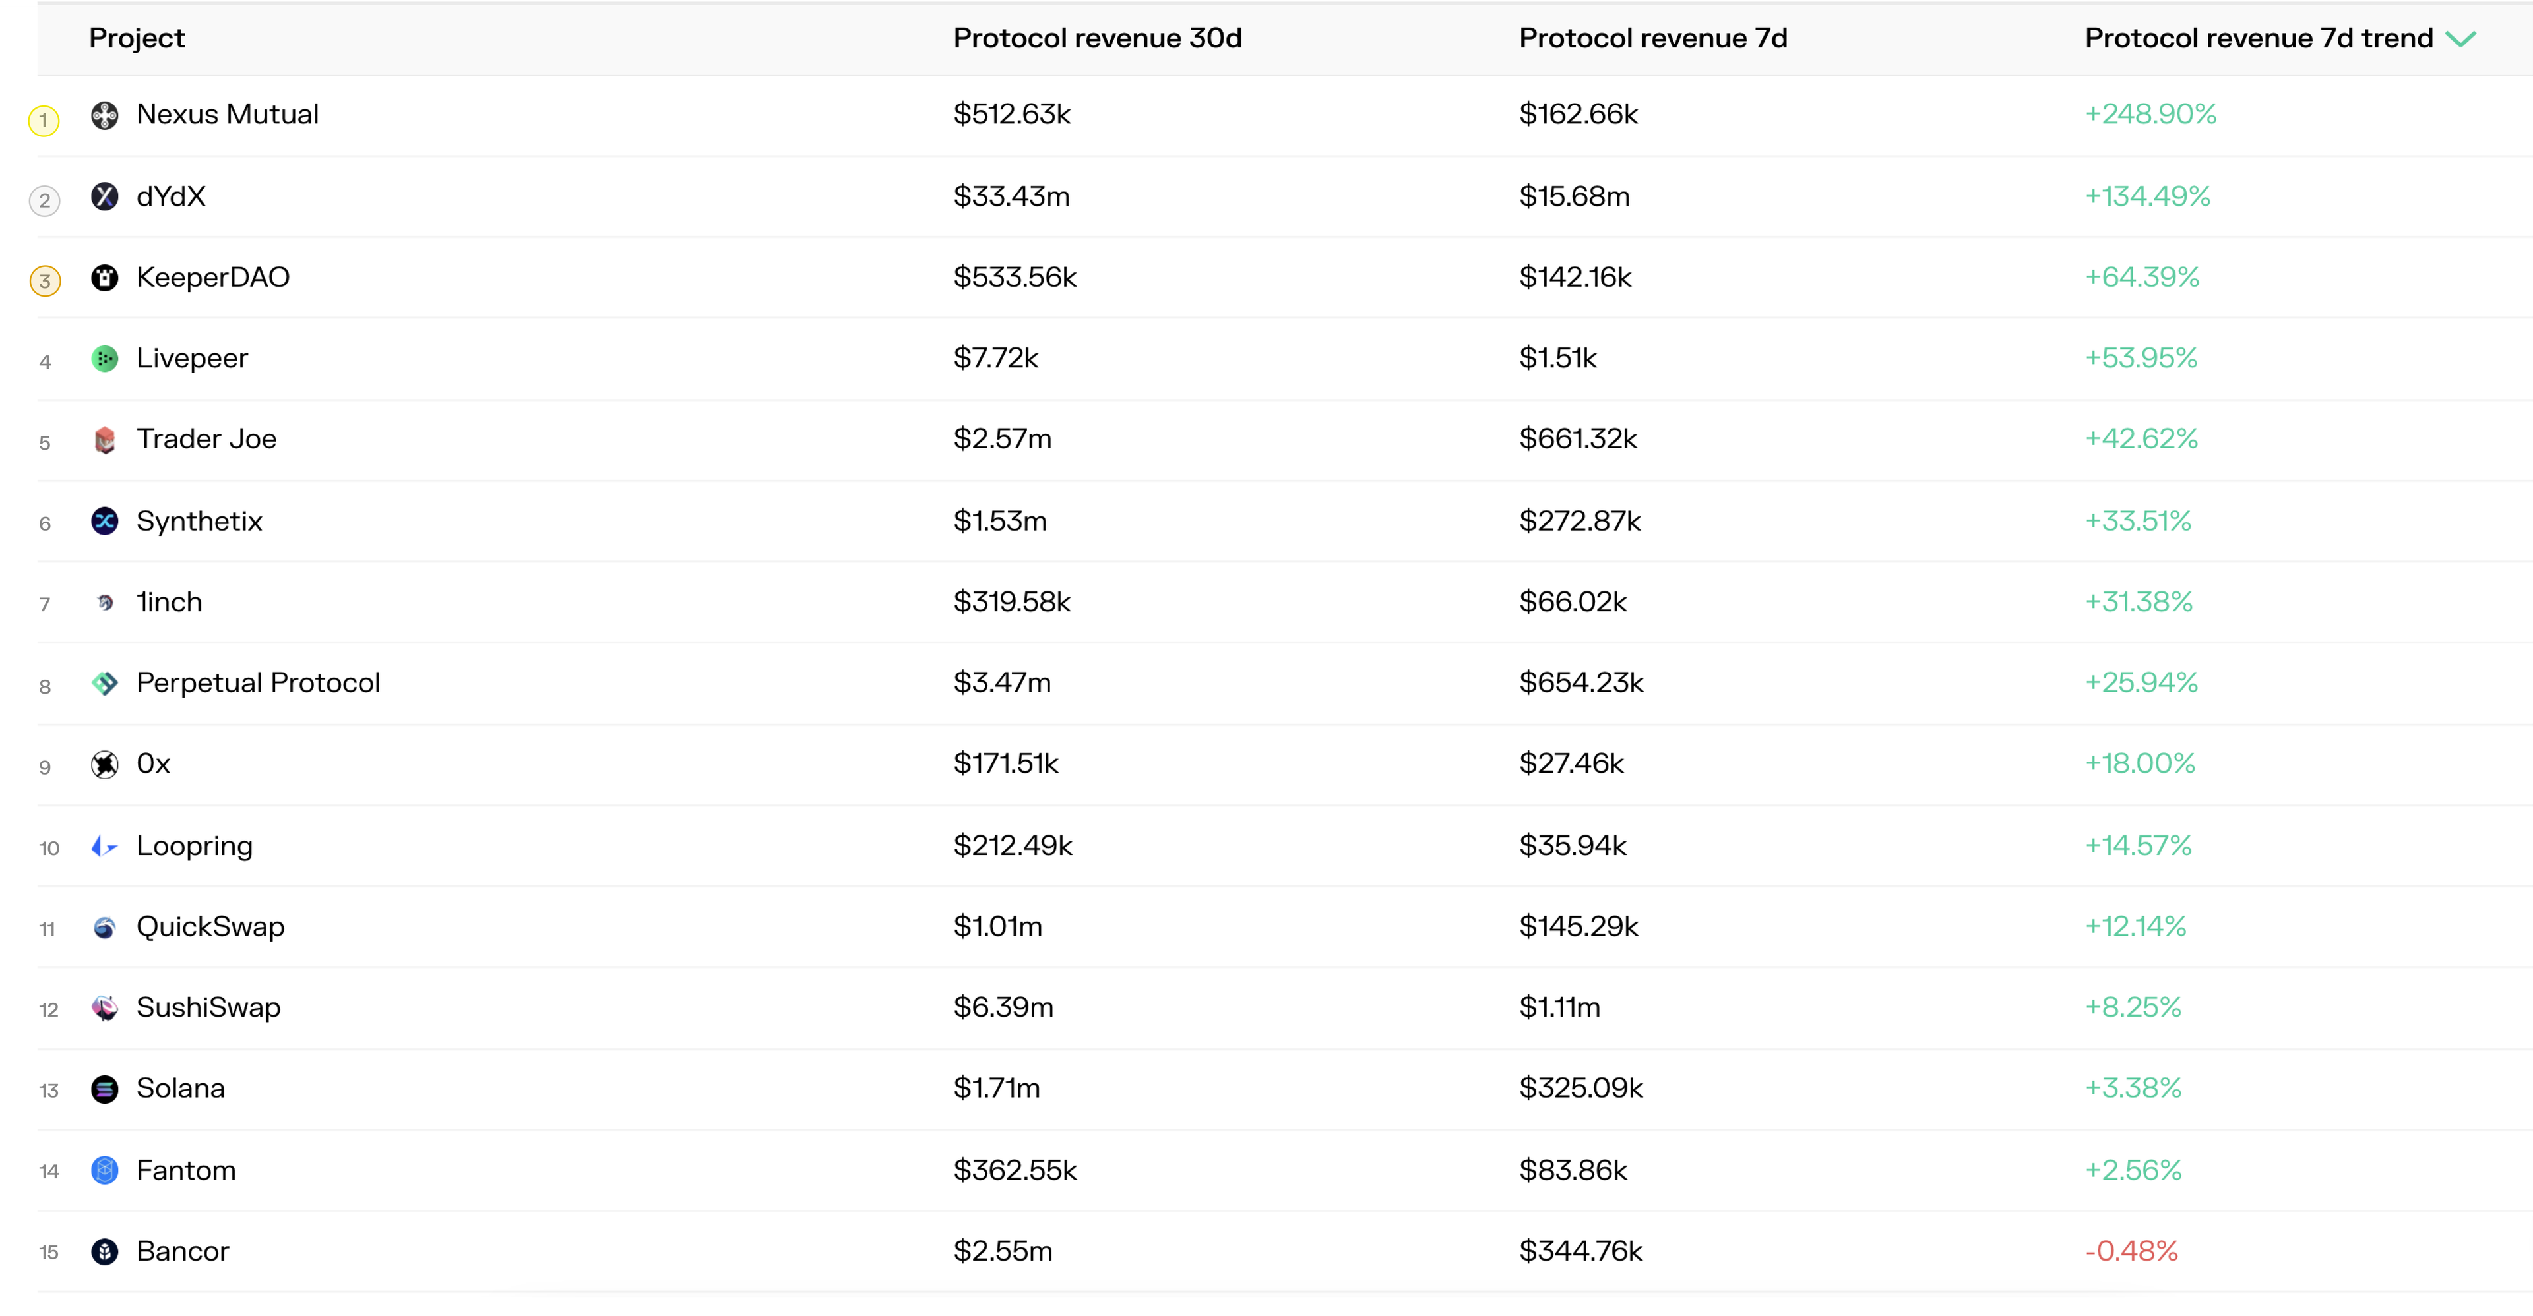
Task: Sort by Protocol revenue 30d column
Action: [x=1098, y=38]
